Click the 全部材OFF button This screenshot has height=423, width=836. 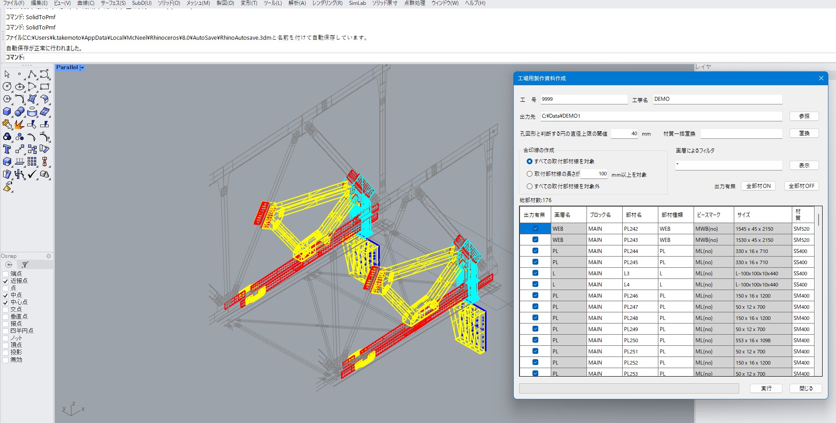click(x=801, y=186)
